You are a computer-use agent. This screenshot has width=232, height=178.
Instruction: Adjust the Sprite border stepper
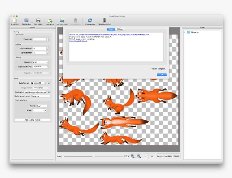48,53
